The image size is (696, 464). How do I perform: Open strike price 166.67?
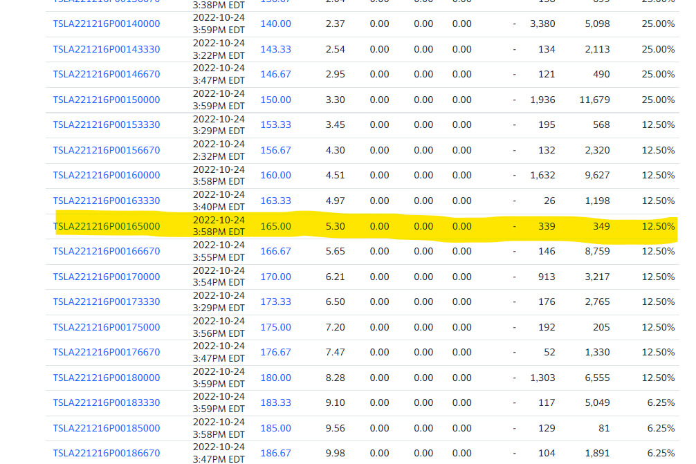(x=275, y=251)
